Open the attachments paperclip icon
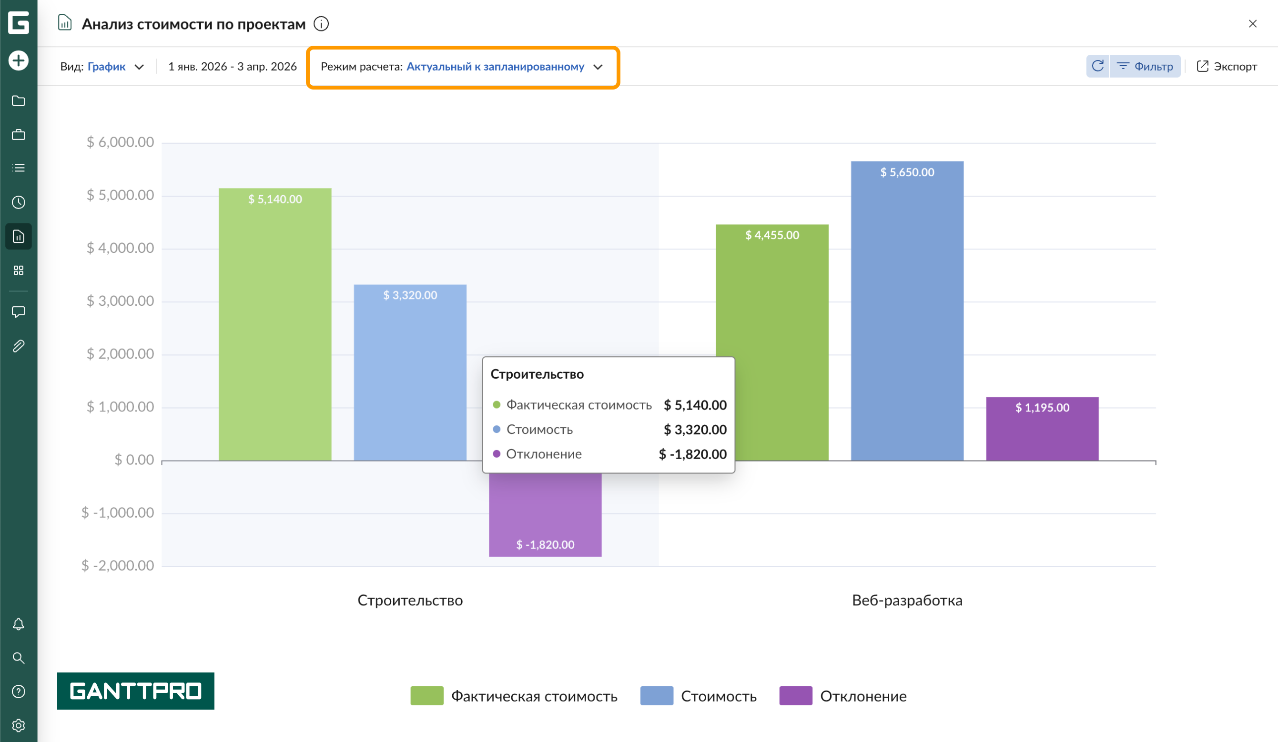Screen dimensions: 1278x742 coord(18,346)
